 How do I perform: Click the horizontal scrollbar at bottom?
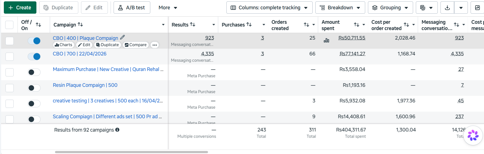pos(131,152)
